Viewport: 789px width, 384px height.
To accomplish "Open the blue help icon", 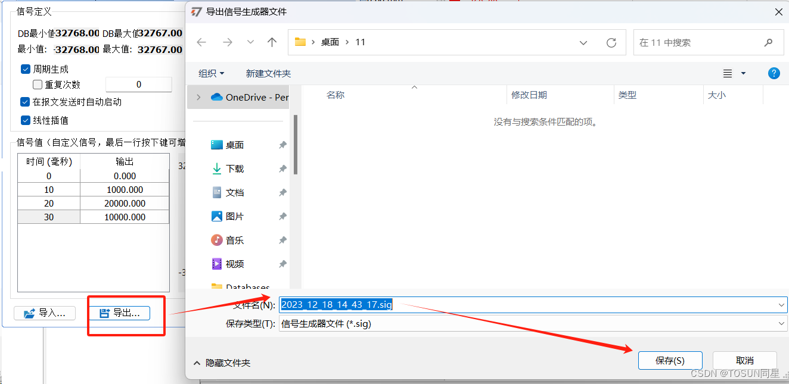I will click(774, 73).
